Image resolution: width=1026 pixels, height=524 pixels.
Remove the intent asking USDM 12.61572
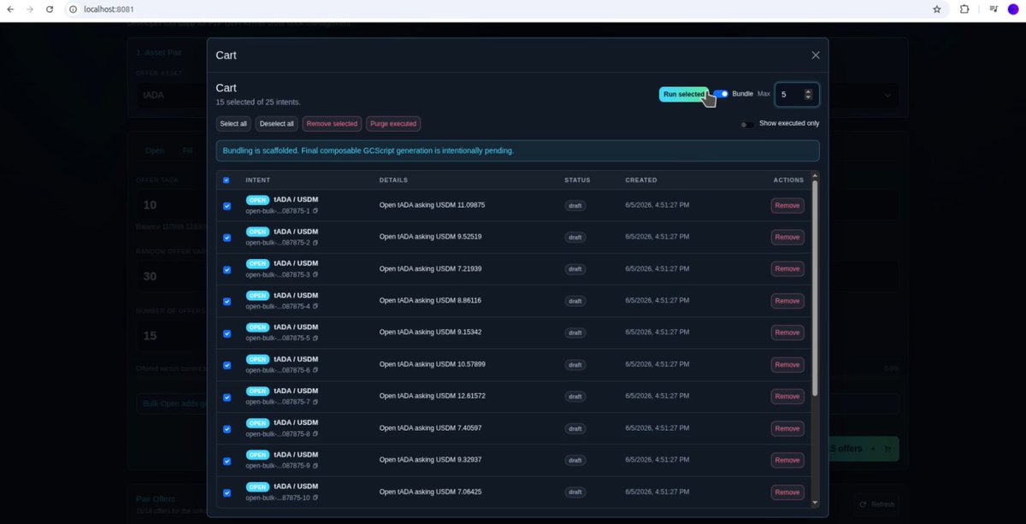(787, 396)
